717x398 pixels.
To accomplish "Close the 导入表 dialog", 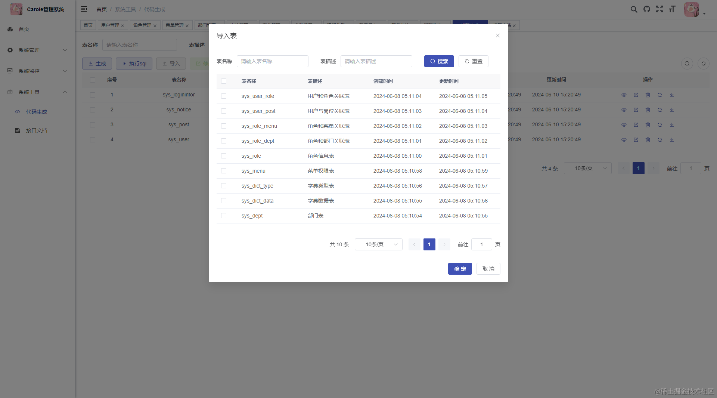I will [497, 36].
